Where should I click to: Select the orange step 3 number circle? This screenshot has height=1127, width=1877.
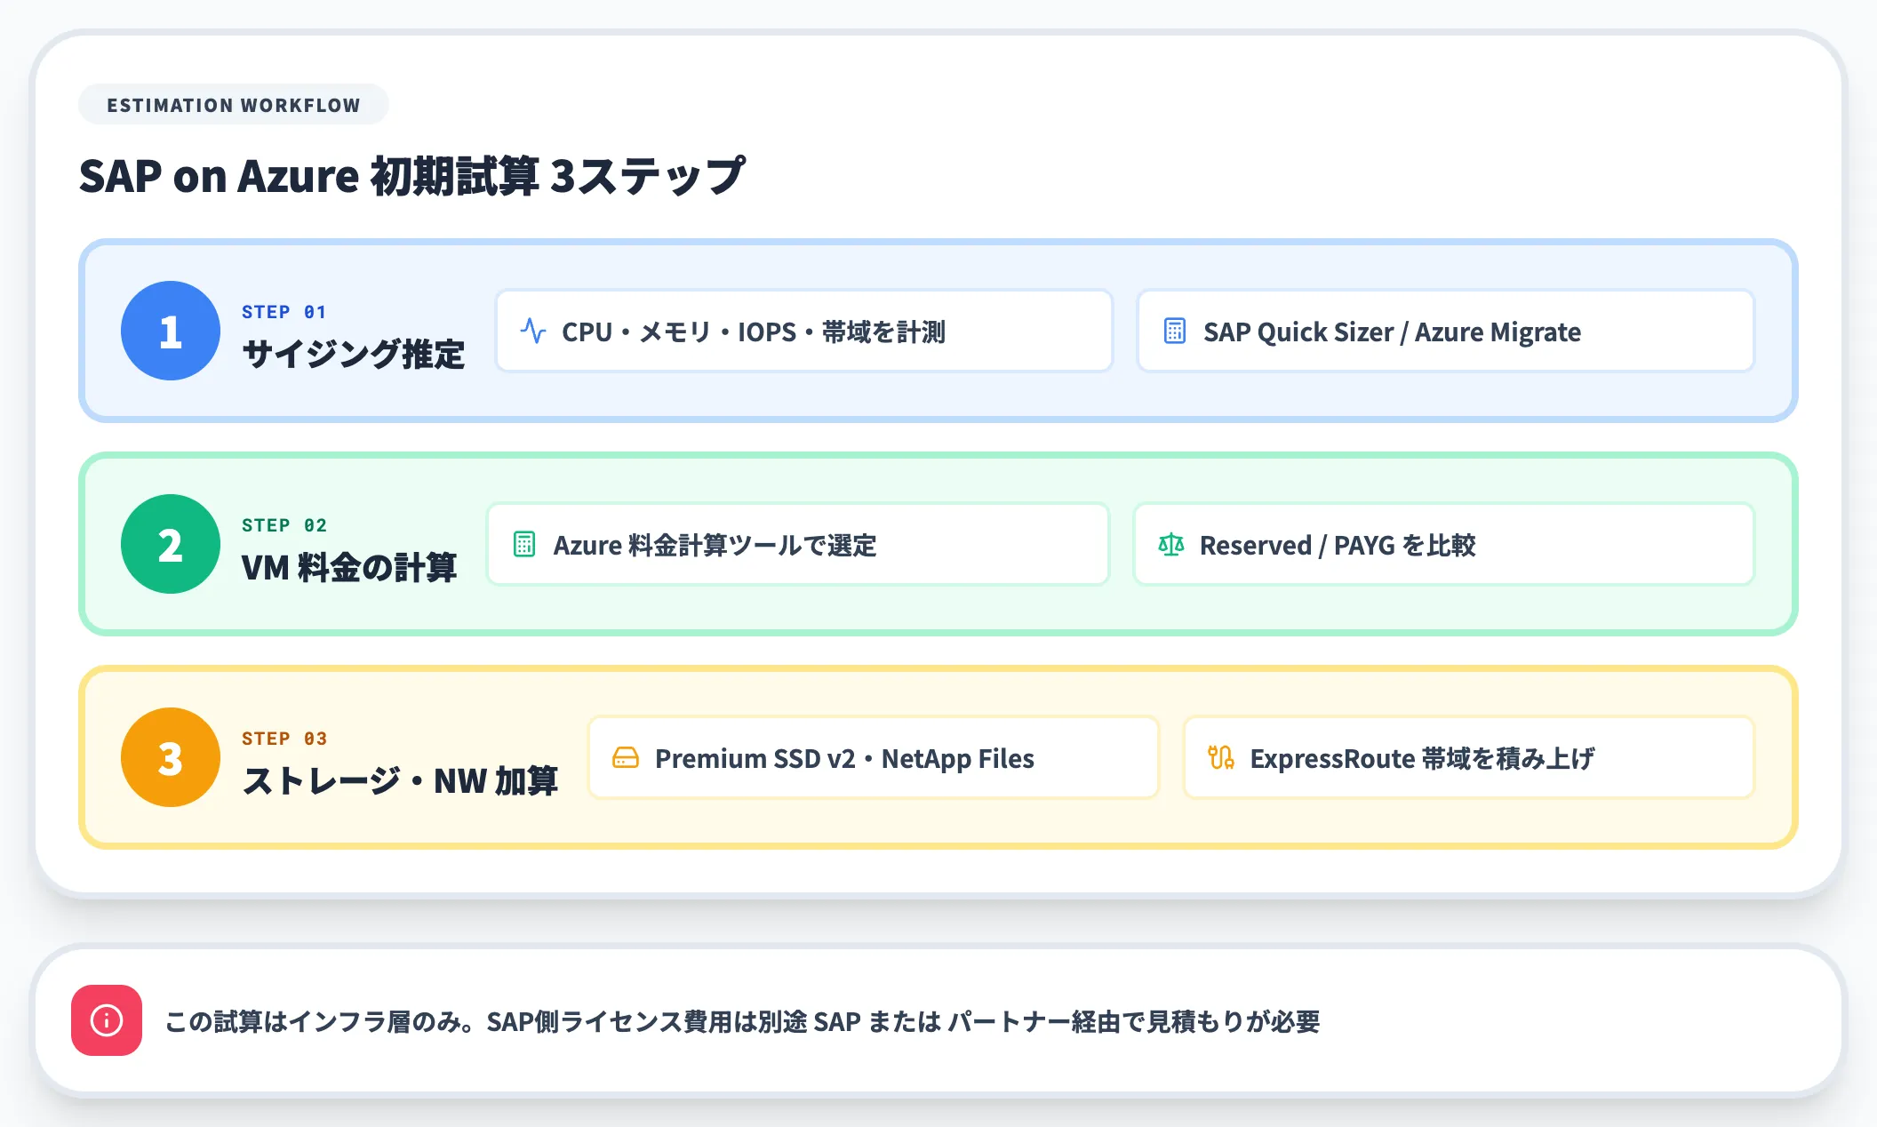pyautogui.click(x=171, y=757)
